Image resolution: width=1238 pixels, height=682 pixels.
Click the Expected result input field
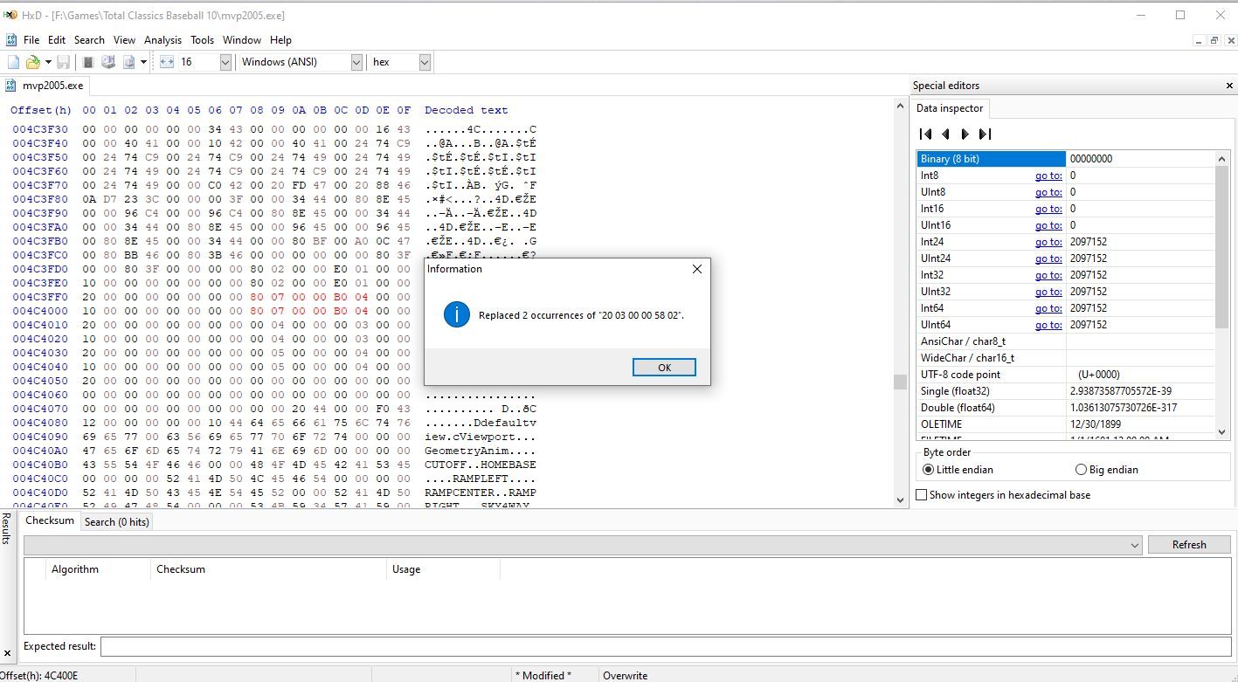(664, 646)
